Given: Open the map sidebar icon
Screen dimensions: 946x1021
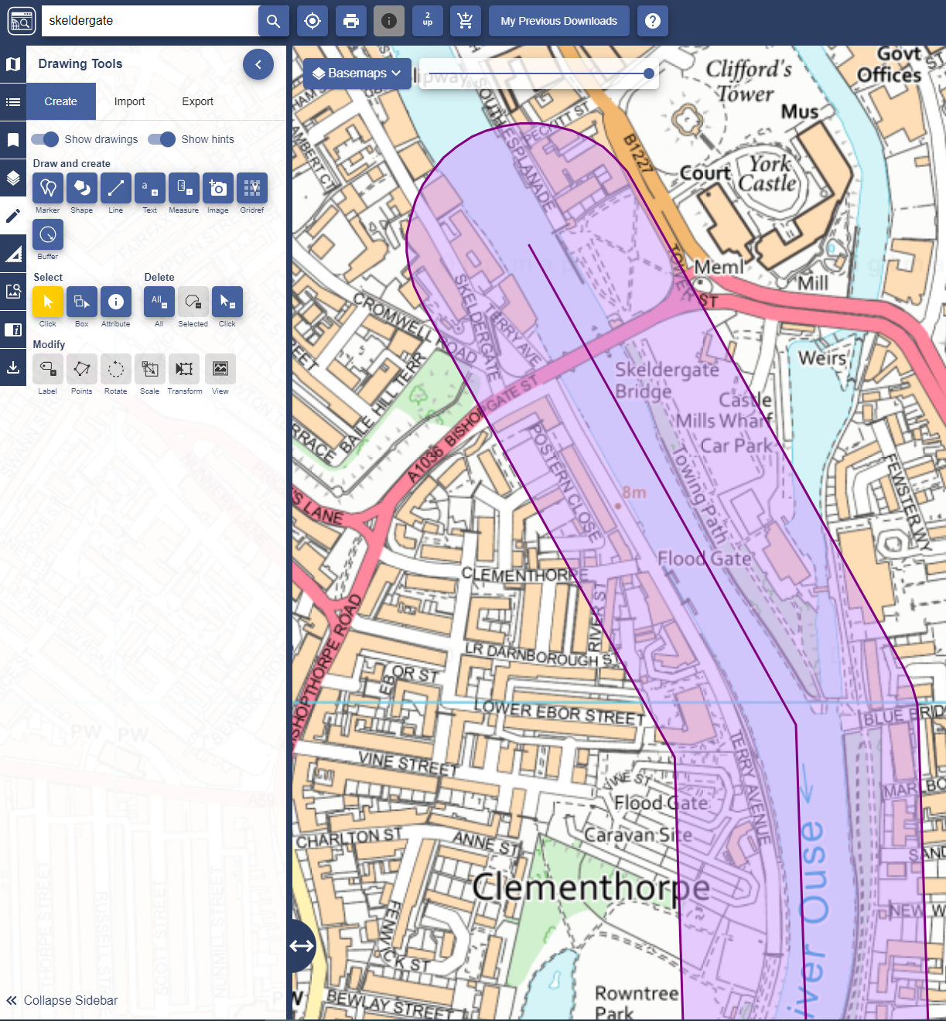Looking at the screenshot, I should click(x=13, y=64).
